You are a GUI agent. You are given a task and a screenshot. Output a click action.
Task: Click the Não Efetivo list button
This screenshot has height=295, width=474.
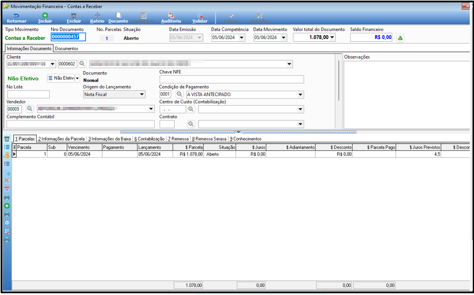61,78
